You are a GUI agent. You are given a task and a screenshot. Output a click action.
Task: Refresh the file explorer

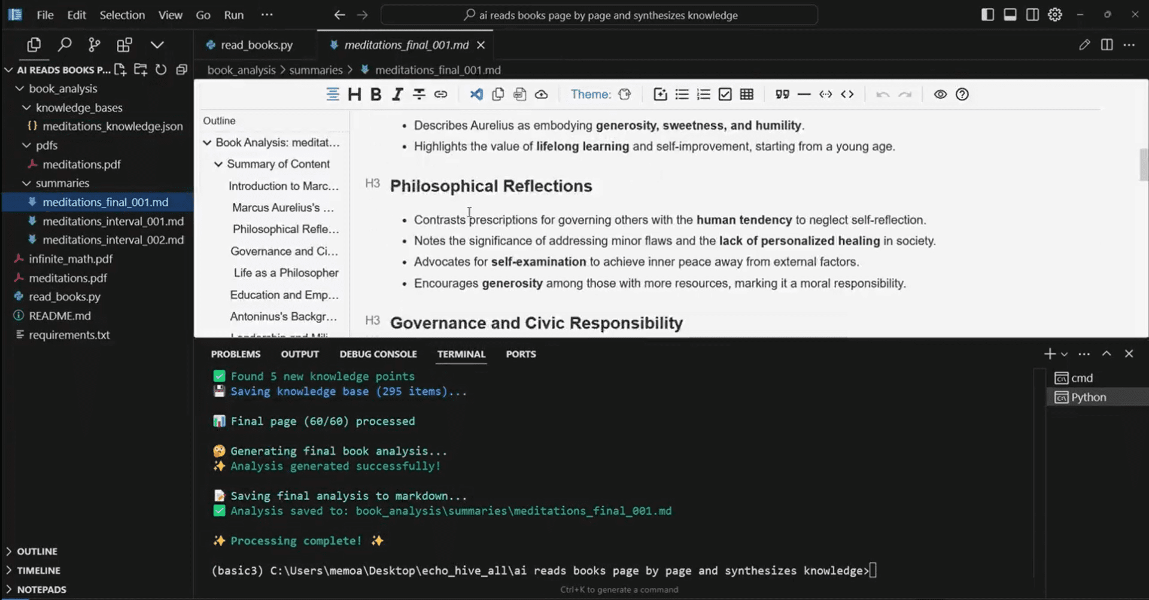click(161, 69)
